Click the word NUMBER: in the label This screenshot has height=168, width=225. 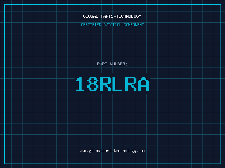[x=118, y=64]
